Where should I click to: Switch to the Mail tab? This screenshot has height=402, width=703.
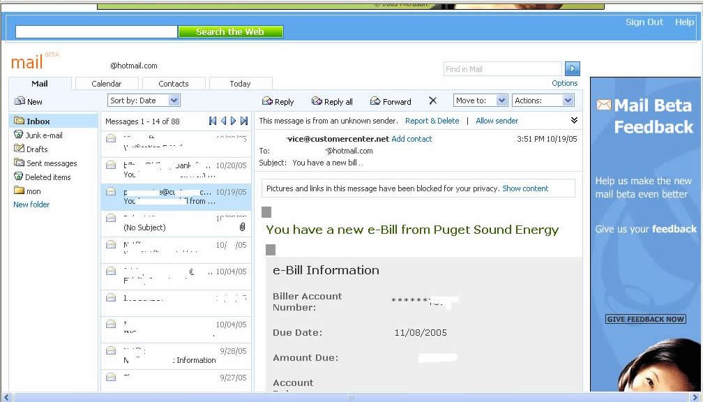[x=40, y=84]
